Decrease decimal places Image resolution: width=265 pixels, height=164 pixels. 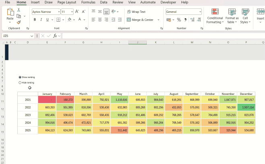199,20
